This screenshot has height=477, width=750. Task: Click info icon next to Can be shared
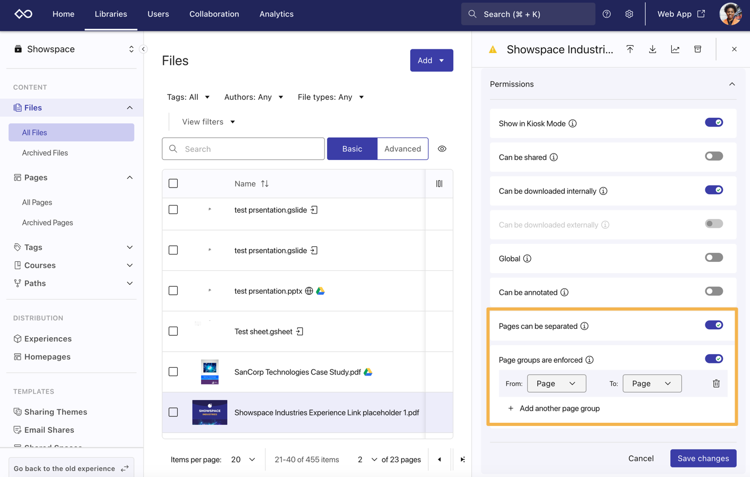(x=554, y=157)
